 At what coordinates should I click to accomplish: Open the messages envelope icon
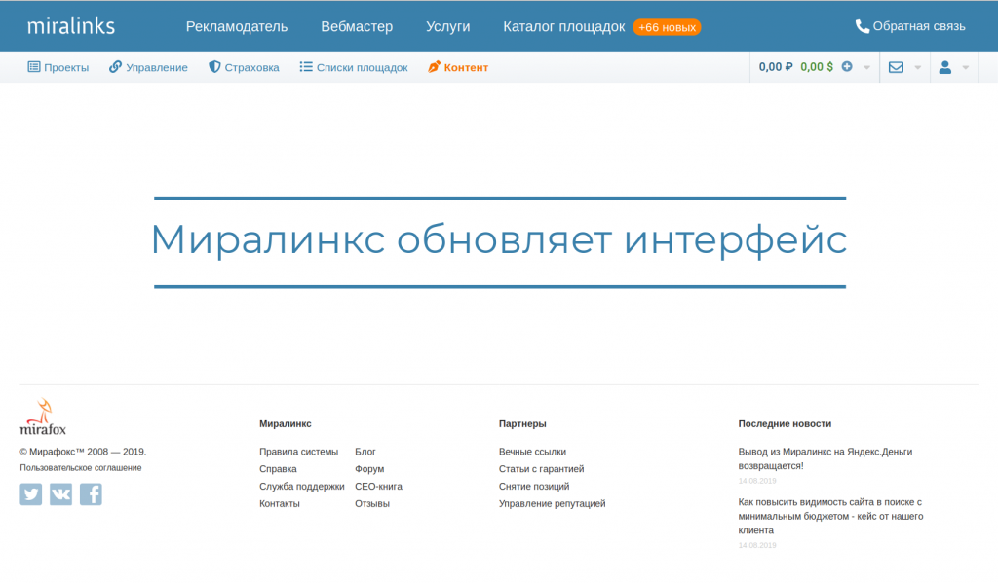click(x=897, y=67)
